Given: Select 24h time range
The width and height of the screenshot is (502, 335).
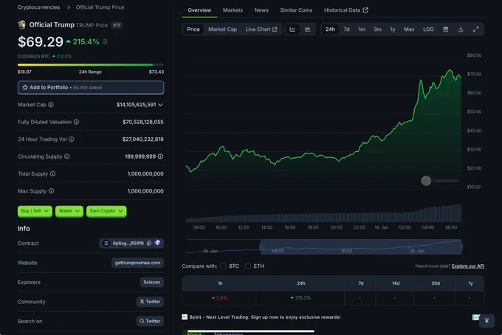Looking at the screenshot, I should (330, 29).
